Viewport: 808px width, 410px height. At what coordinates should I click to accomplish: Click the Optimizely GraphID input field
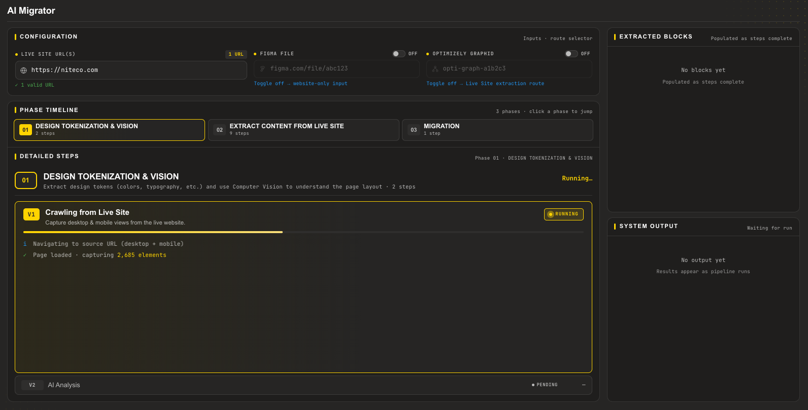(509, 69)
